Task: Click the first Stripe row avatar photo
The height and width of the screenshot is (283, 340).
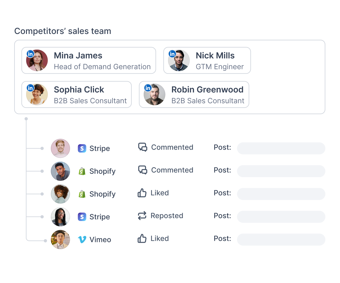Action: (60, 148)
